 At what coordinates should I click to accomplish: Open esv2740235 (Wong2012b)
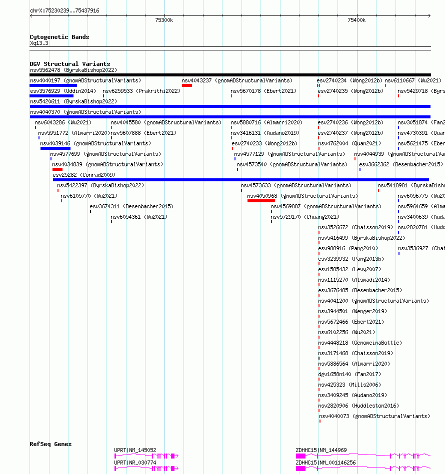tap(350, 91)
